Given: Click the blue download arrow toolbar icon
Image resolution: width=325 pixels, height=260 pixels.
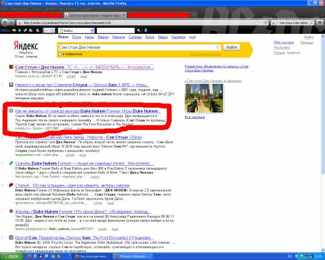Looking at the screenshot, I should click(146, 31).
